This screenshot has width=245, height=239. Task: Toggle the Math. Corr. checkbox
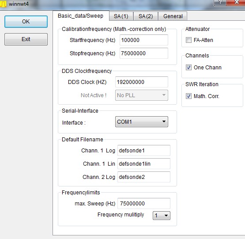[188, 96]
